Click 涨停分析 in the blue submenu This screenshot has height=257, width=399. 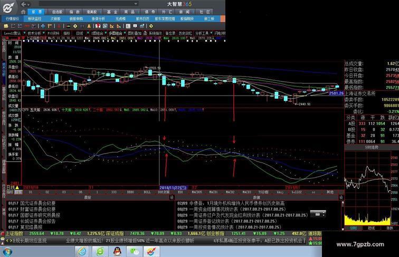98,19
